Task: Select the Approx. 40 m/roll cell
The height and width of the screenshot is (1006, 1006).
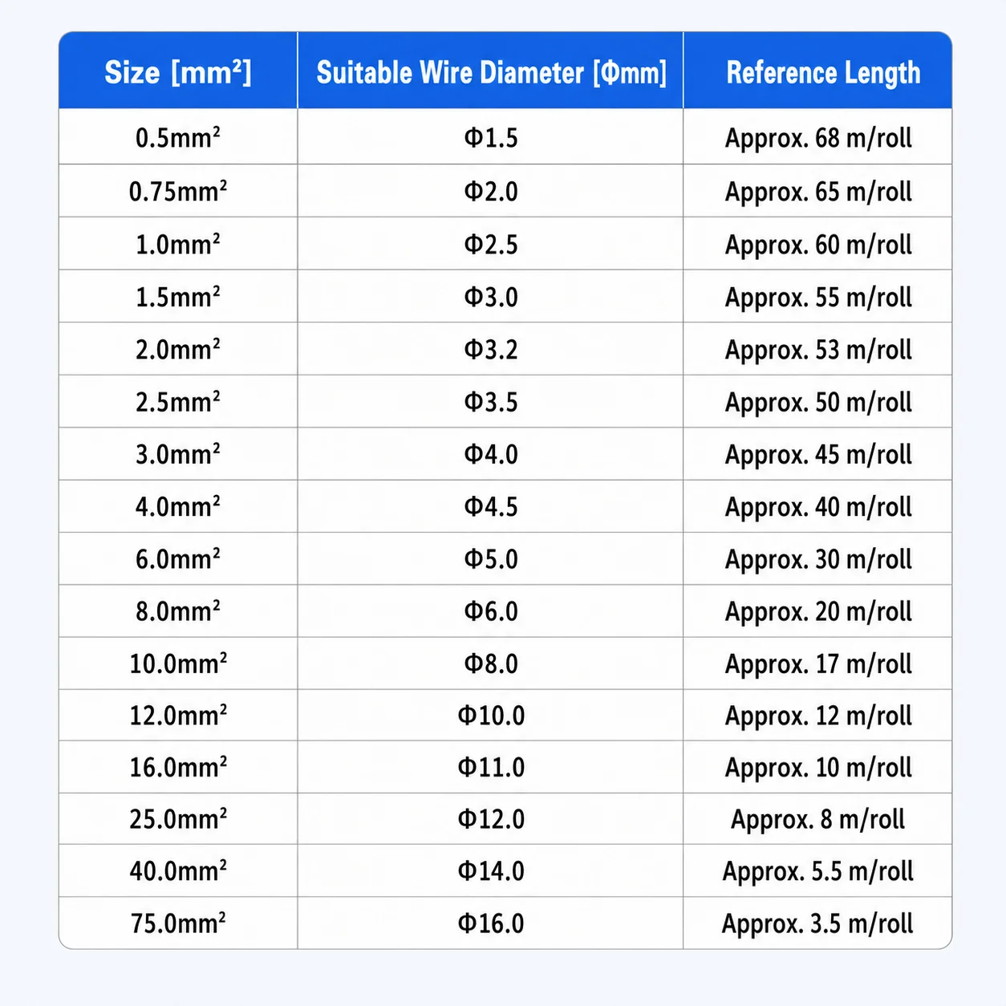Action: coord(817,506)
